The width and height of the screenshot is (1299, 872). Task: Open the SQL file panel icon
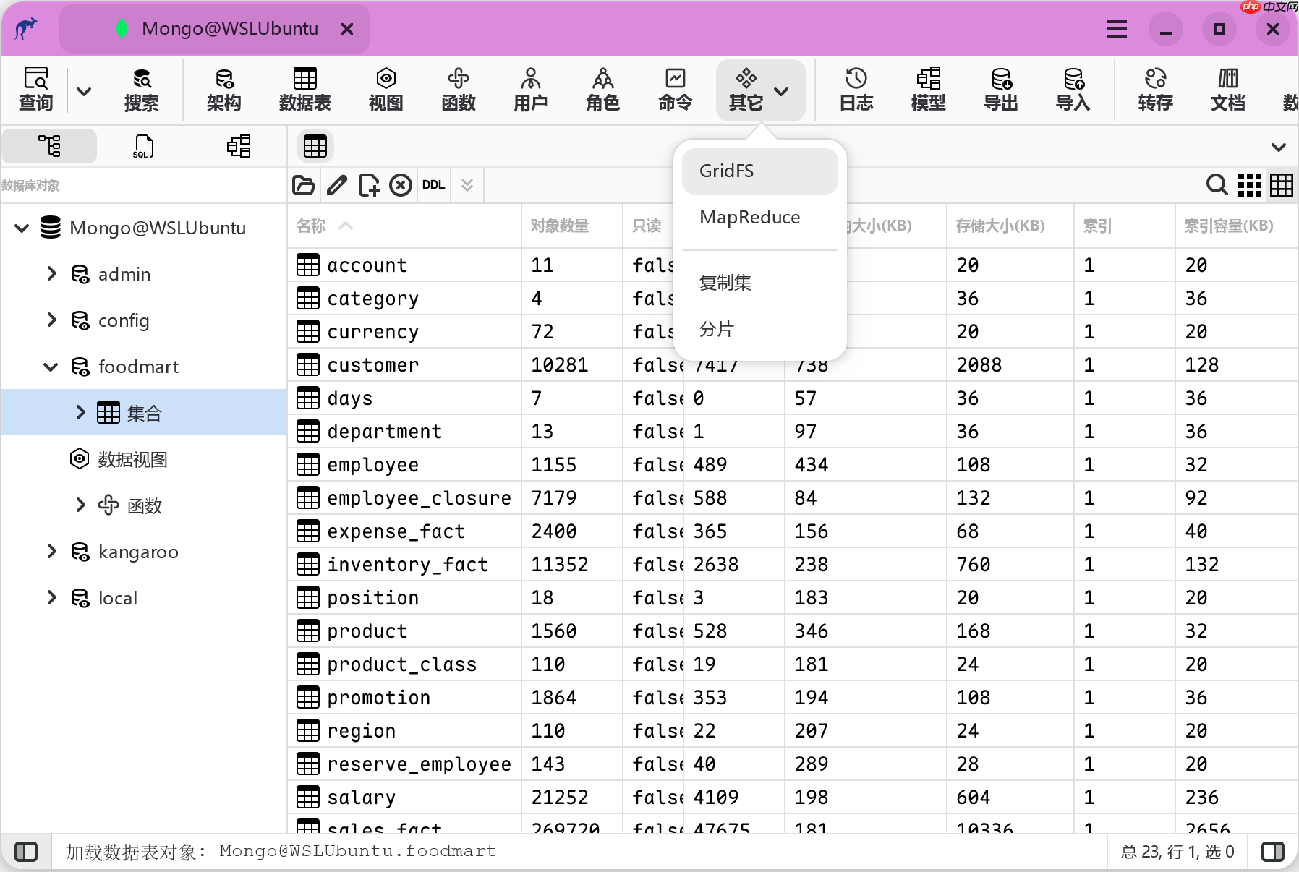[x=143, y=147]
